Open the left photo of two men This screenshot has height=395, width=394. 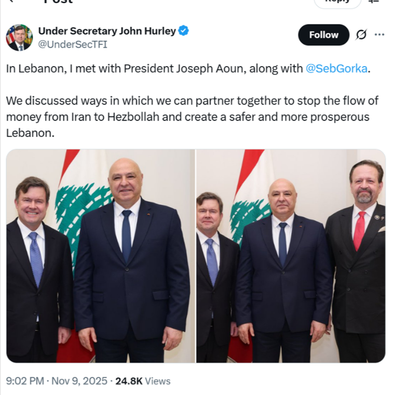[100, 256]
